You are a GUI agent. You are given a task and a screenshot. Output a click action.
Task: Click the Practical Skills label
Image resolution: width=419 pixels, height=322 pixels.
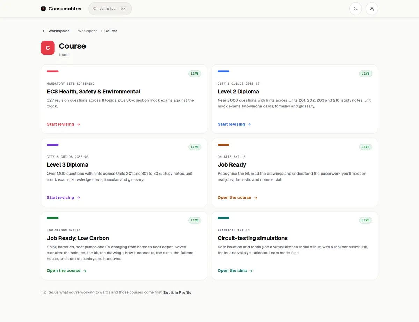click(x=234, y=230)
